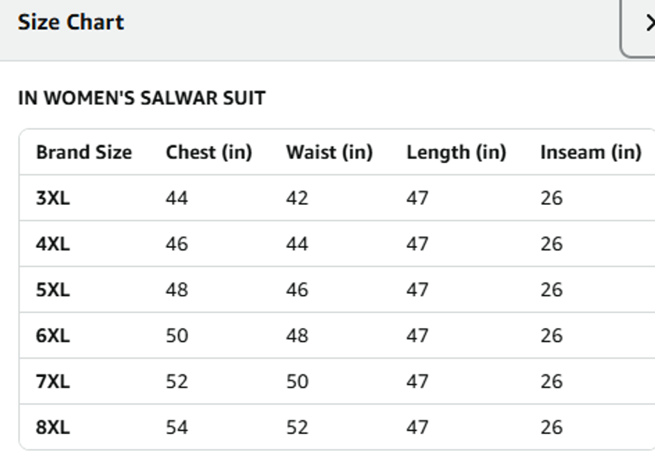655x474 pixels.
Task: Select the 5XL brand size row label
Action: (53, 290)
